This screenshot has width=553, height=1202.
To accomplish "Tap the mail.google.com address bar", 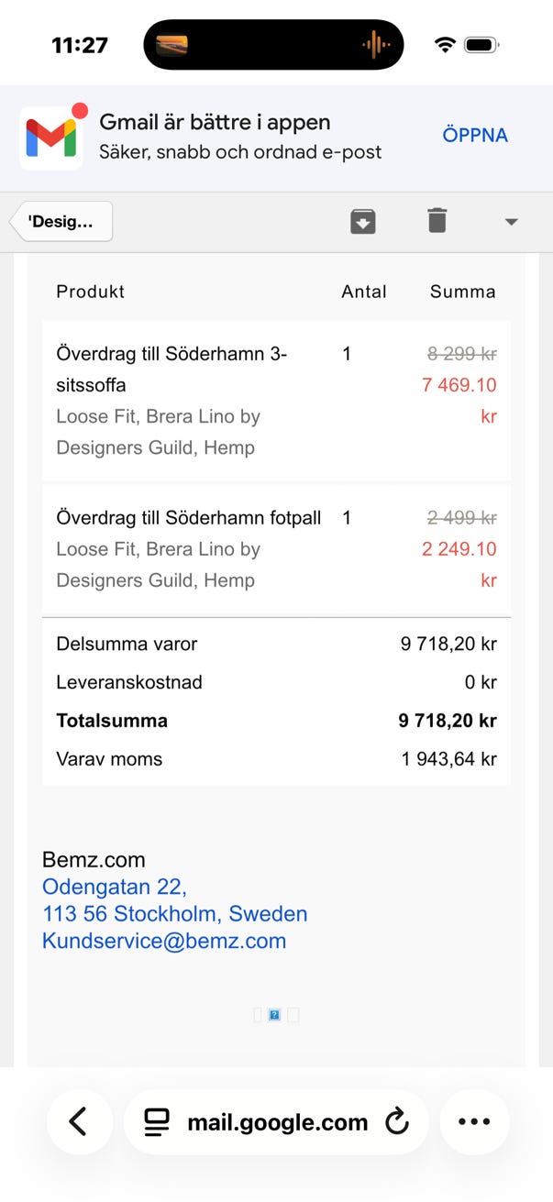I will click(276, 1121).
